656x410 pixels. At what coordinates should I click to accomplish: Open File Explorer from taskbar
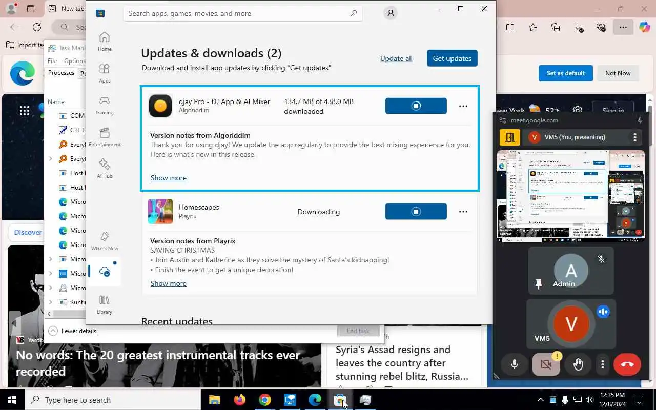pyautogui.click(x=214, y=400)
